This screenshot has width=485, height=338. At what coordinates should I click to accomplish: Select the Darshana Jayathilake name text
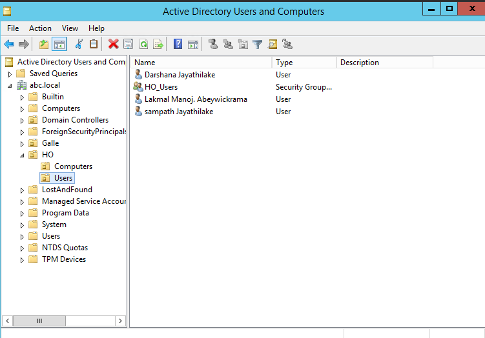tap(180, 75)
